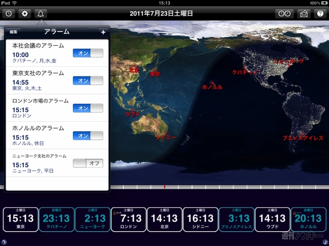Select ホノルル, 休日 detail text
This screenshot has width=329, height=246.
click(28, 143)
